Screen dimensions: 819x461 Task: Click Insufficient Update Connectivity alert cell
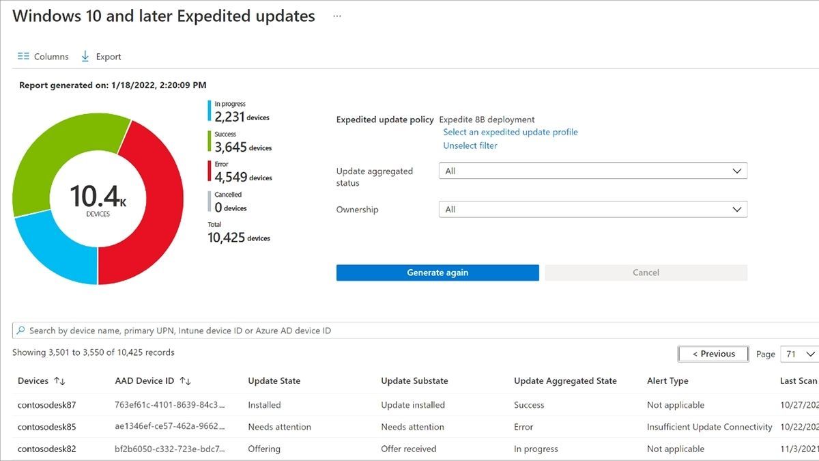click(710, 427)
